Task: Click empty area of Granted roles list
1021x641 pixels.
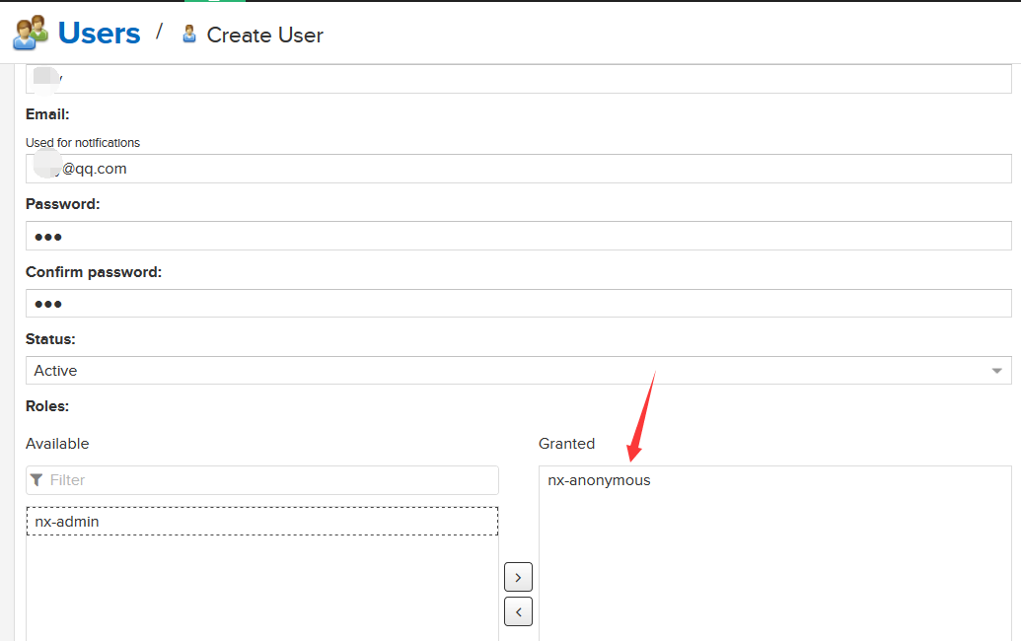Action: click(774, 572)
